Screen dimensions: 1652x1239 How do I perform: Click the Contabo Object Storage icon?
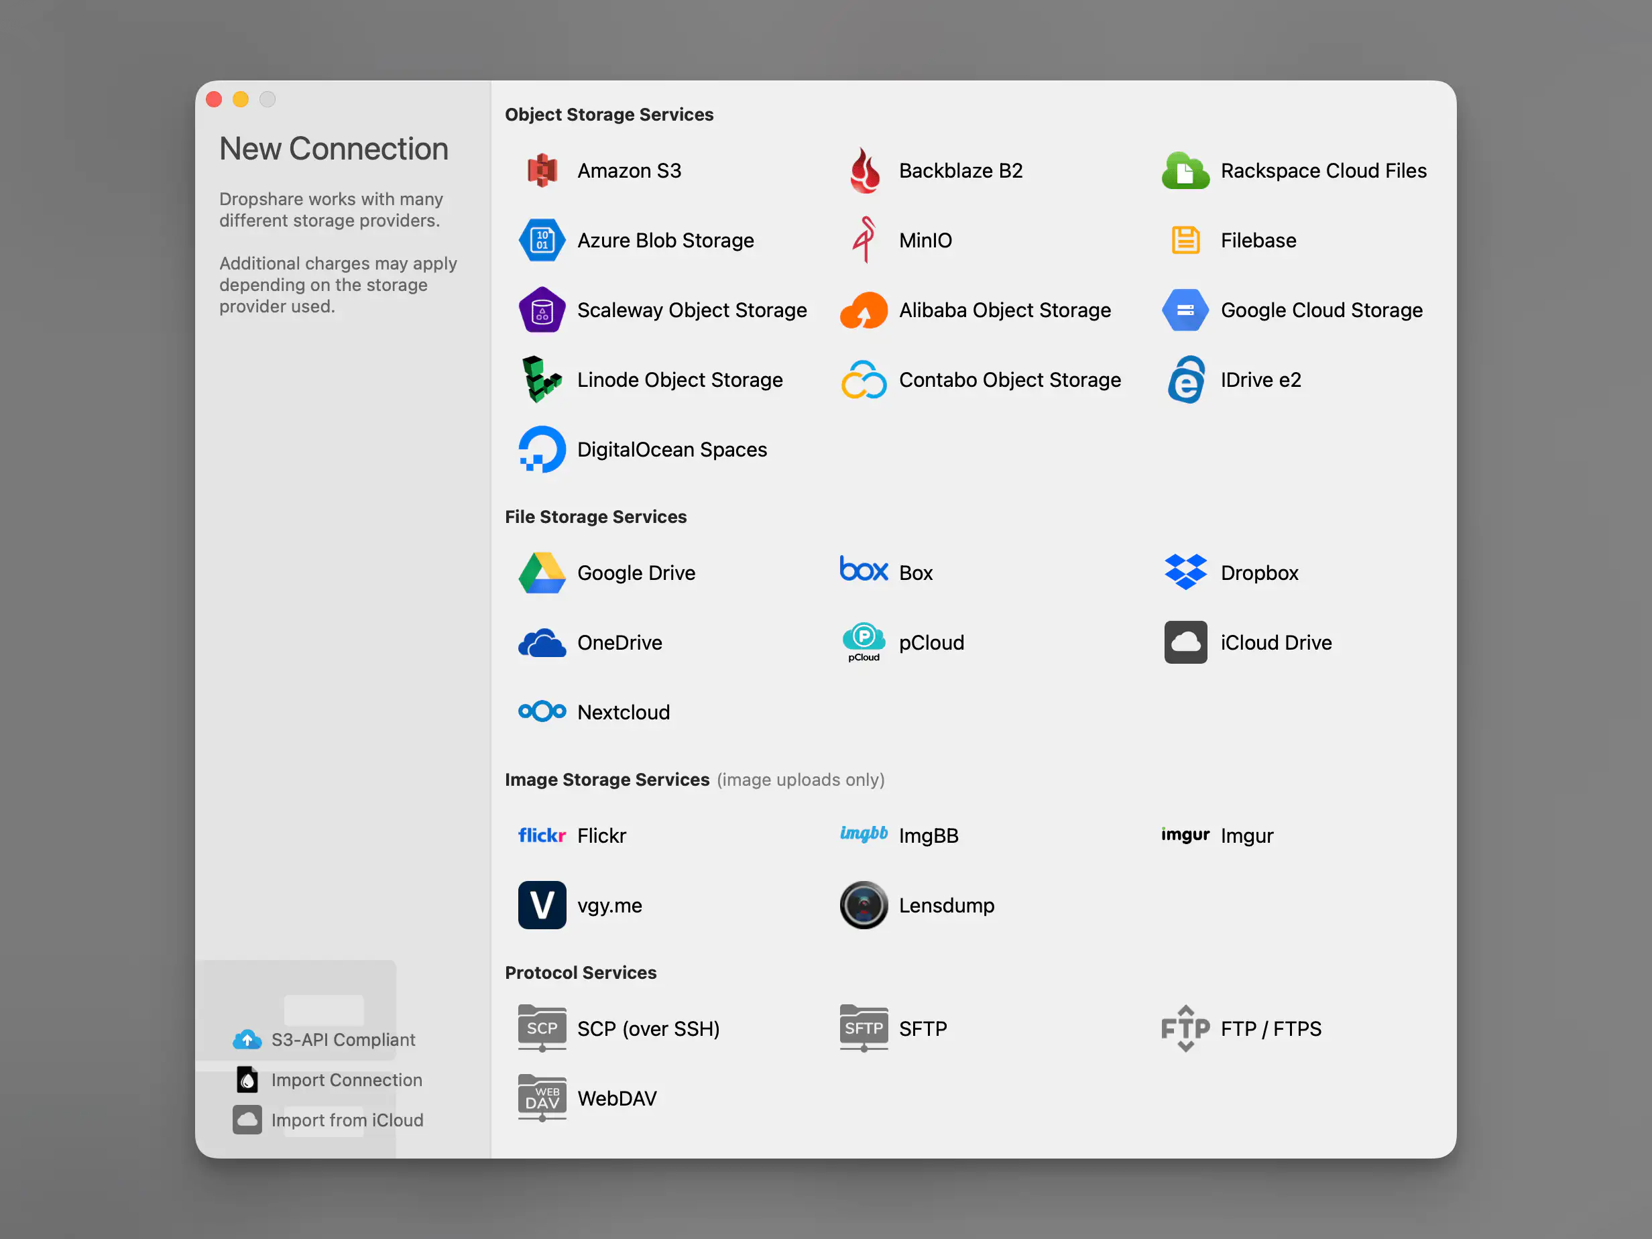(864, 379)
